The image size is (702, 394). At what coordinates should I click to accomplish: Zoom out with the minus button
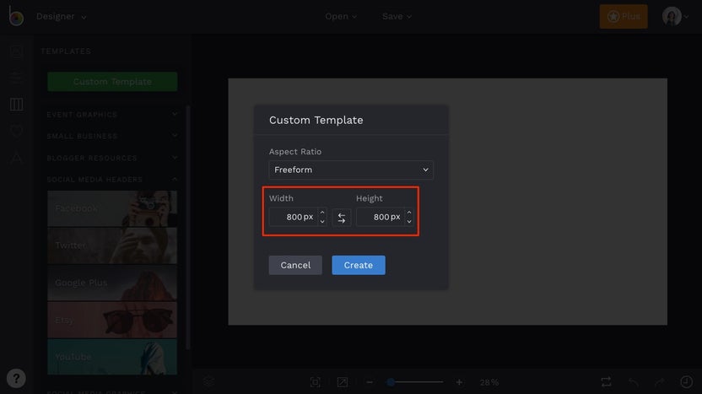coord(370,382)
